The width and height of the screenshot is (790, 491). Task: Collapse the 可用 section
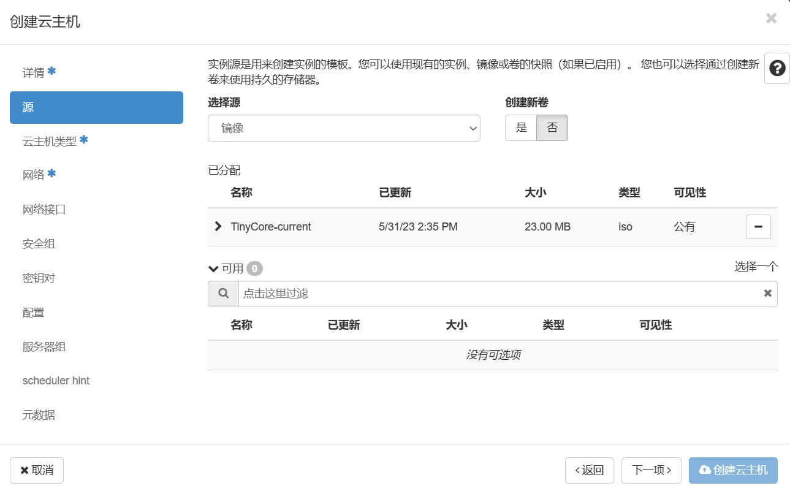tap(213, 268)
